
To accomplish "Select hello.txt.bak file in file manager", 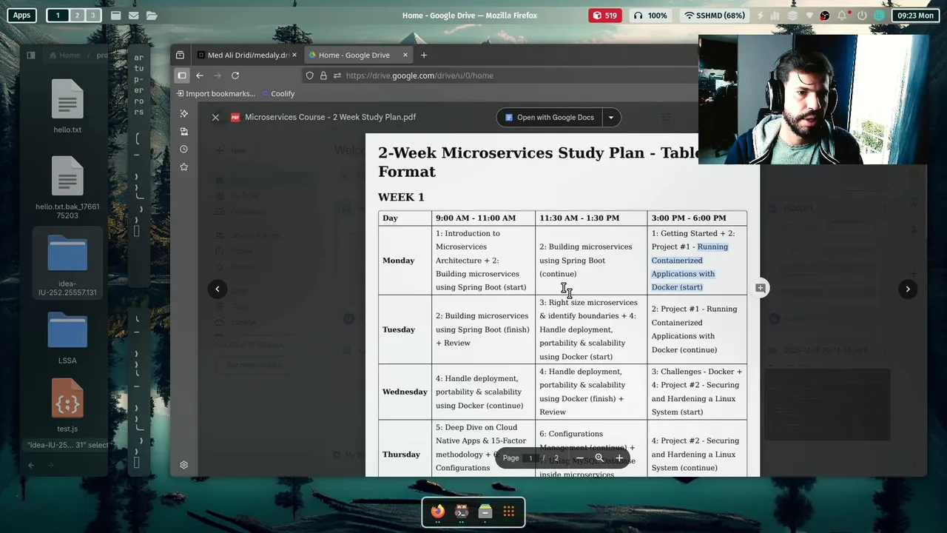I will [x=67, y=187].
